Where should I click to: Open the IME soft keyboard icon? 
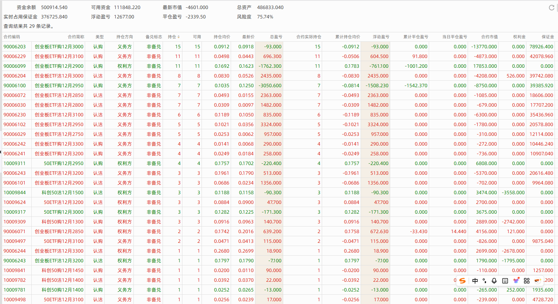point(505,281)
